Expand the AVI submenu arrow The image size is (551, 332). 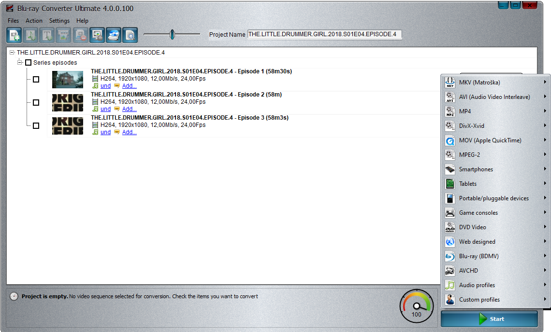545,97
